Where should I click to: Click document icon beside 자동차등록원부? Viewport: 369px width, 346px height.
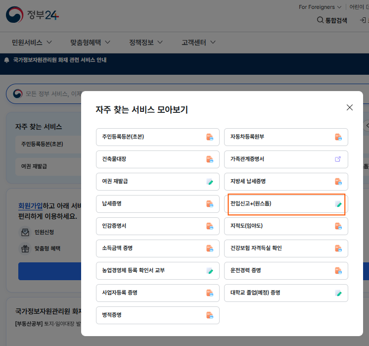tap(338, 137)
